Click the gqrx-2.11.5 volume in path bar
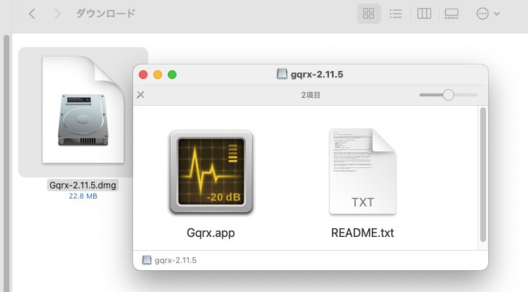This screenshot has height=292, width=528. click(x=169, y=260)
